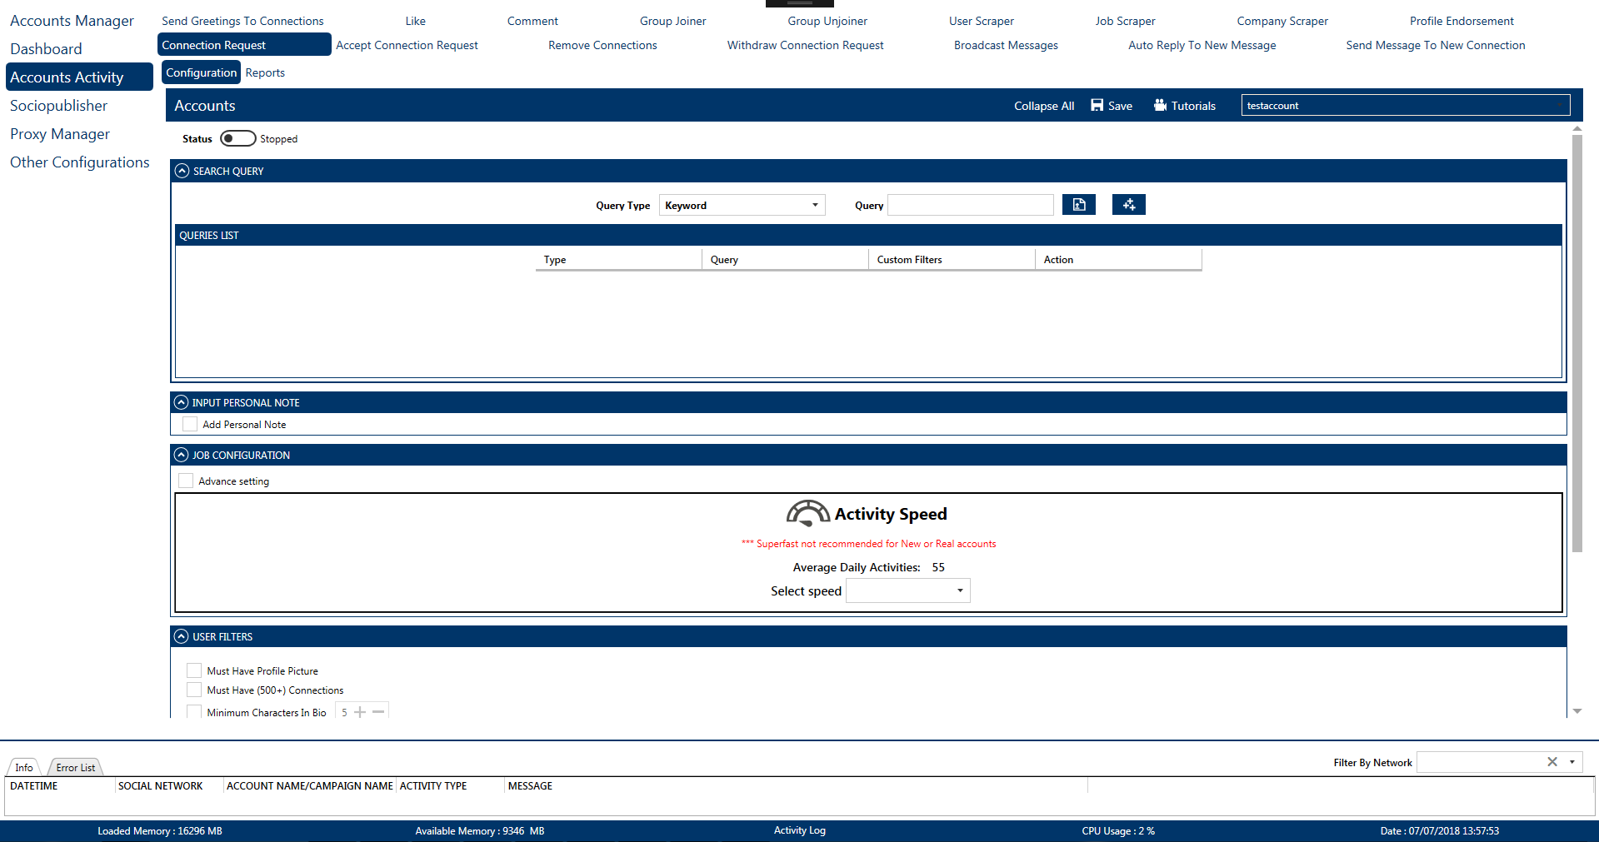The image size is (1599, 842).
Task: Open Sociopublisher in sidebar
Action: pos(58,106)
